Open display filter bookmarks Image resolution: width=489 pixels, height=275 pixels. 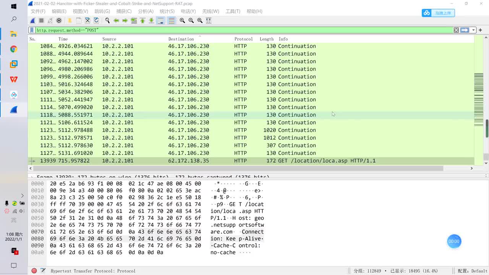click(x=32, y=30)
